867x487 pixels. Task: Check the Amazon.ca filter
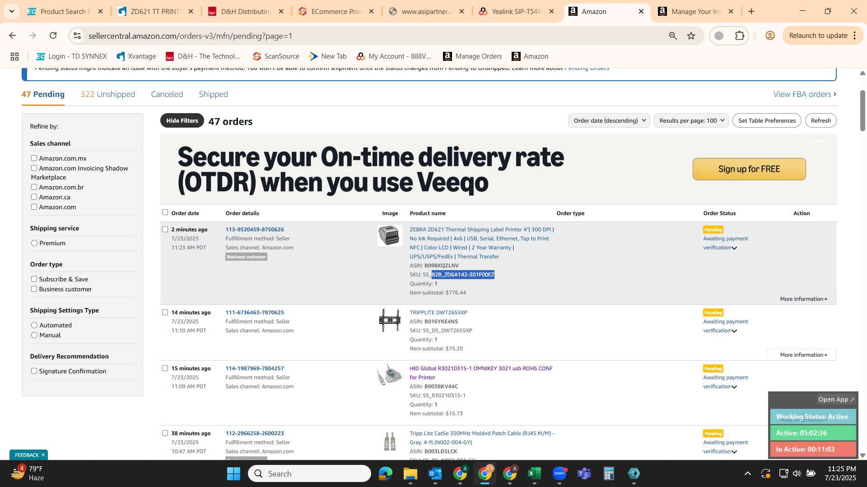(x=34, y=197)
